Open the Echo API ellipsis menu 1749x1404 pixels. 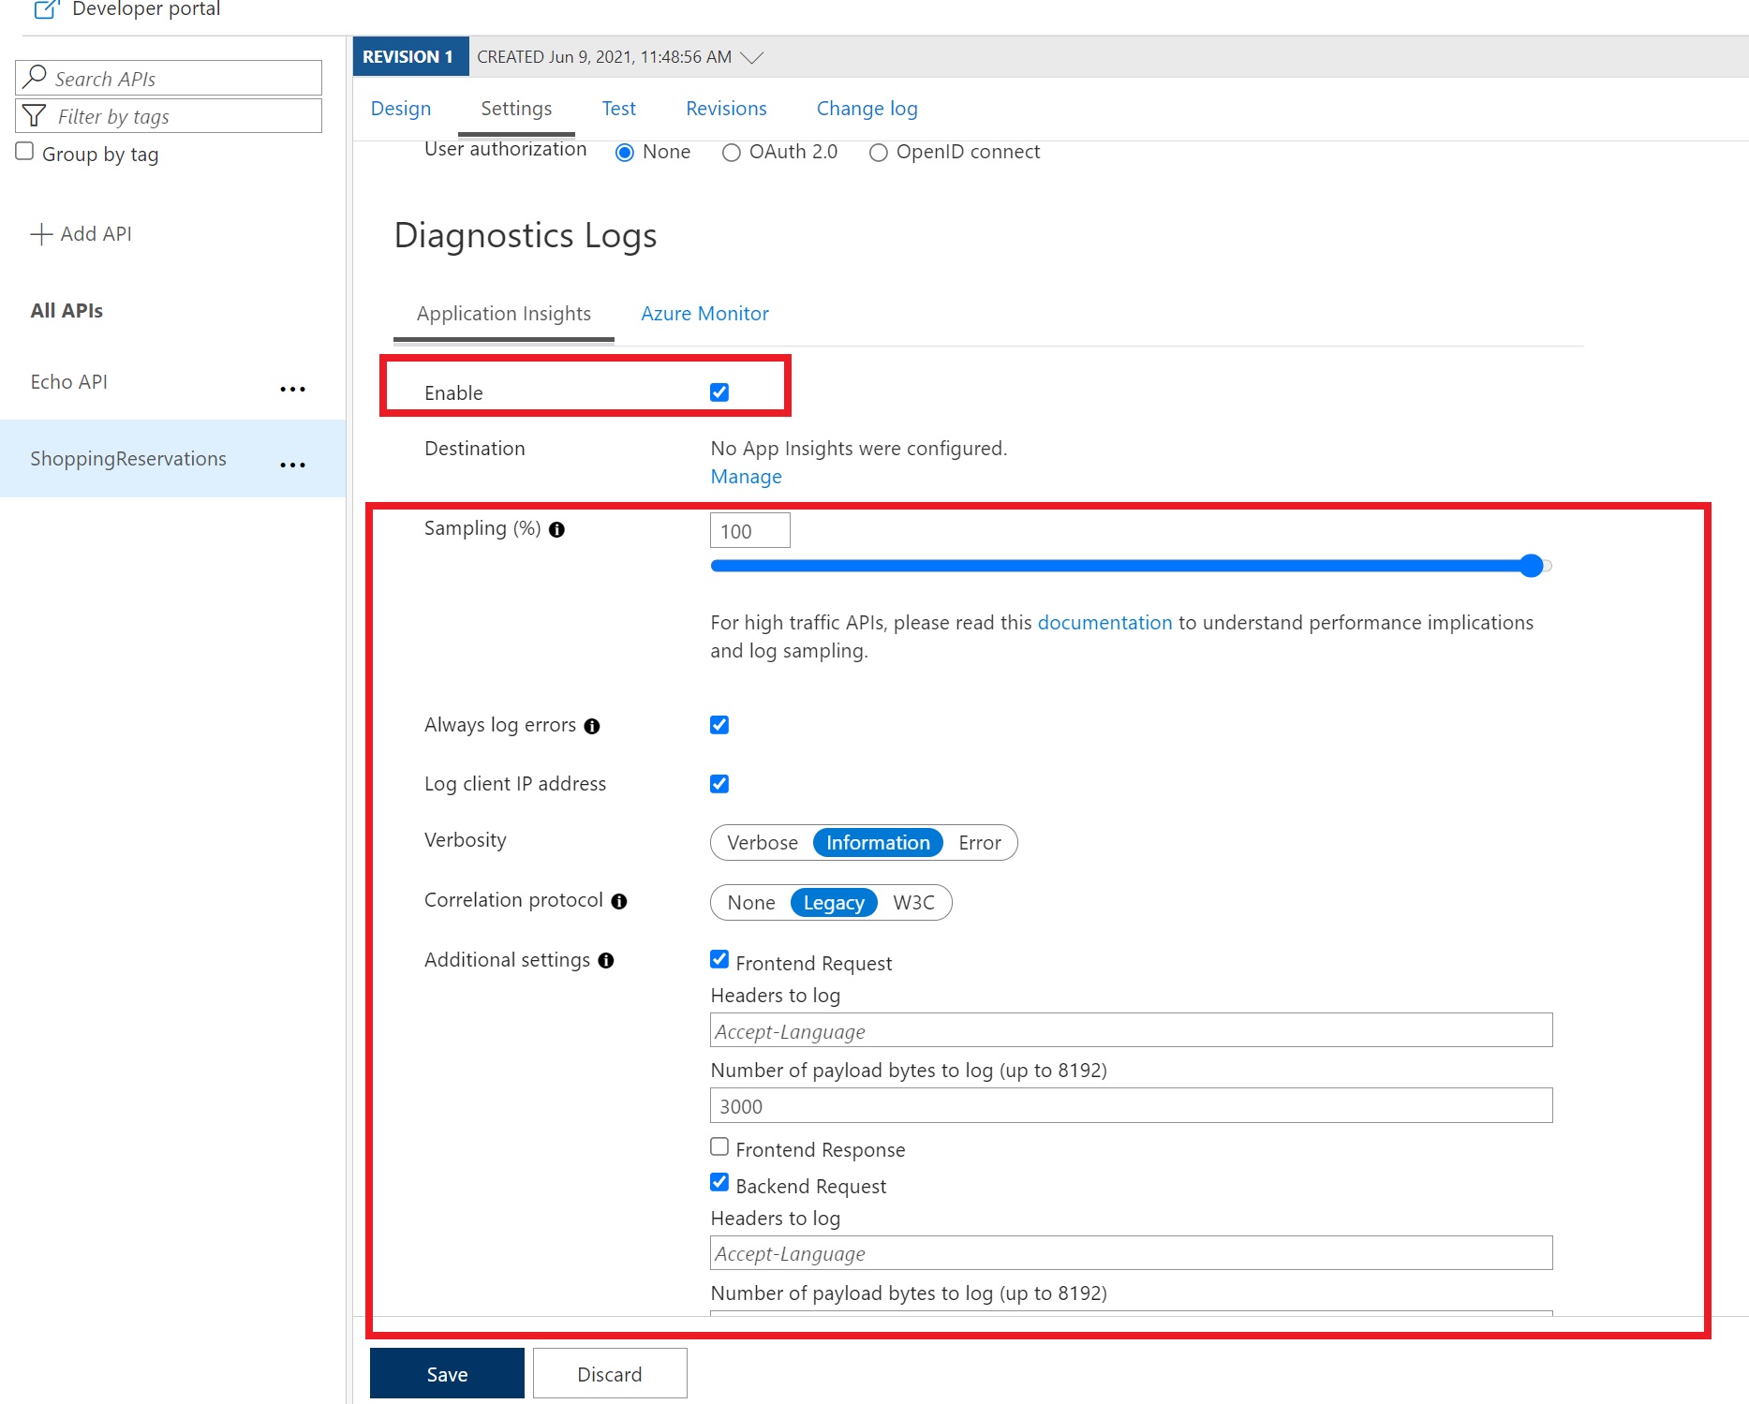[x=292, y=389]
